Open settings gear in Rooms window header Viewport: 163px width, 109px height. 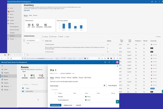pos(105,62)
